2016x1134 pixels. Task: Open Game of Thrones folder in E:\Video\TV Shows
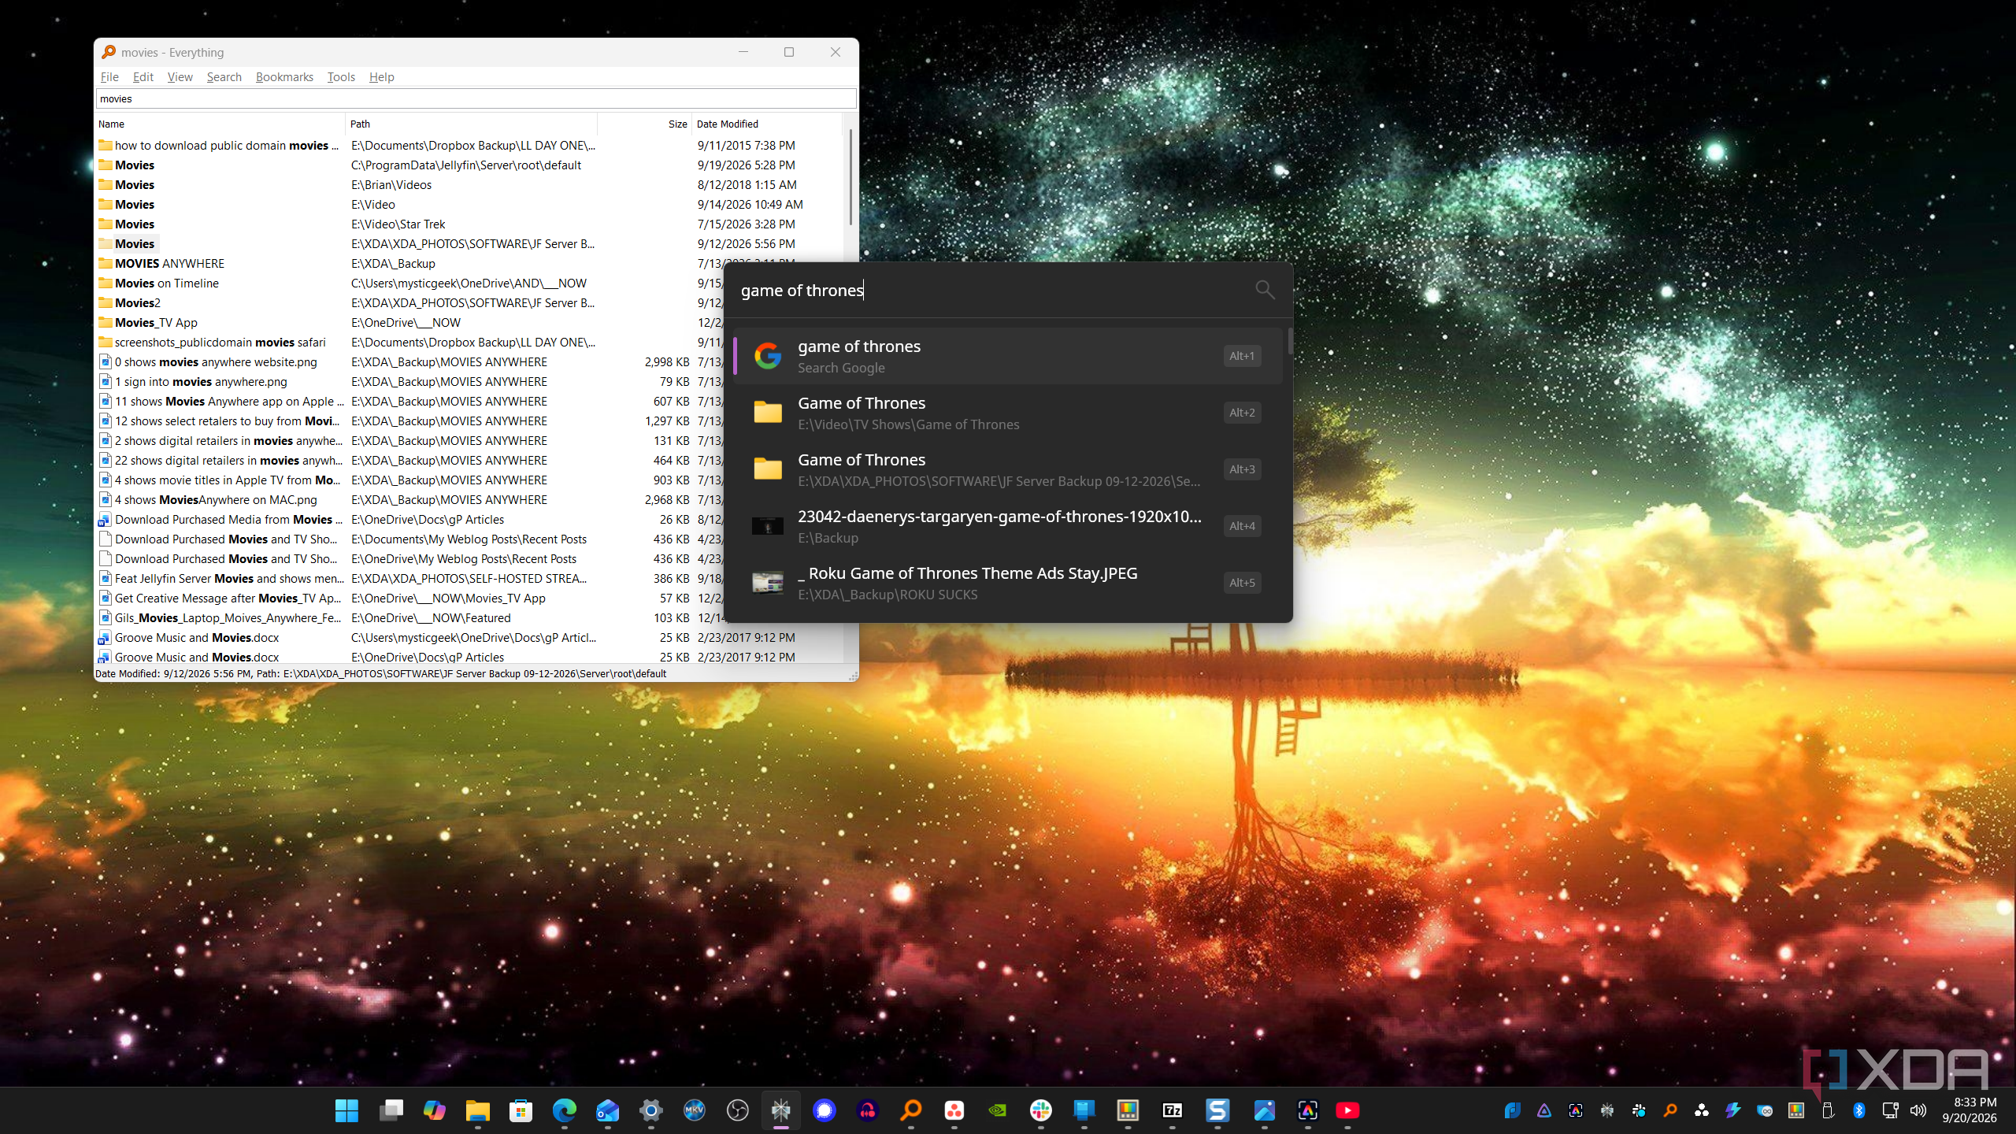click(x=1008, y=413)
